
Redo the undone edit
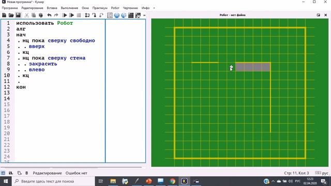pyautogui.click(x=56, y=15)
